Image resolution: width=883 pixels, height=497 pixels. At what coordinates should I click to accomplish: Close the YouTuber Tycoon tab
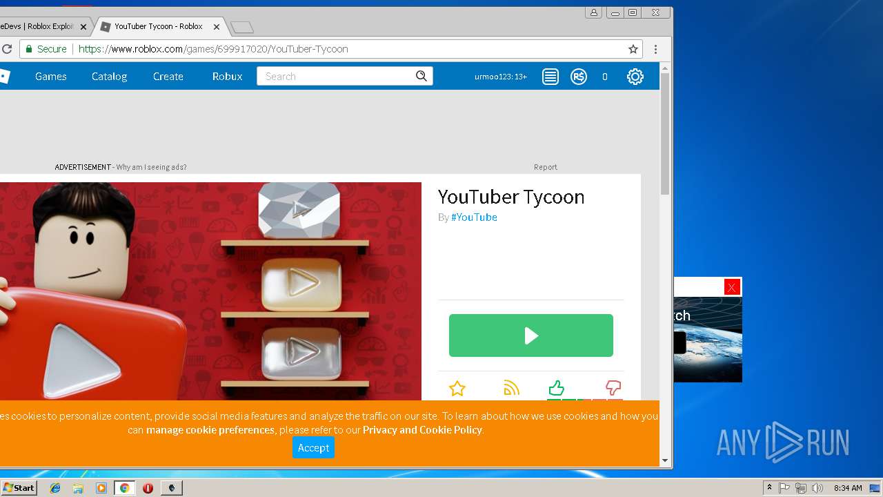click(x=216, y=27)
